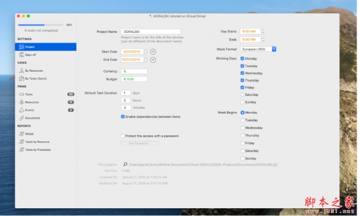Open the By Tasks (Gantt) view icon

pos(22,78)
